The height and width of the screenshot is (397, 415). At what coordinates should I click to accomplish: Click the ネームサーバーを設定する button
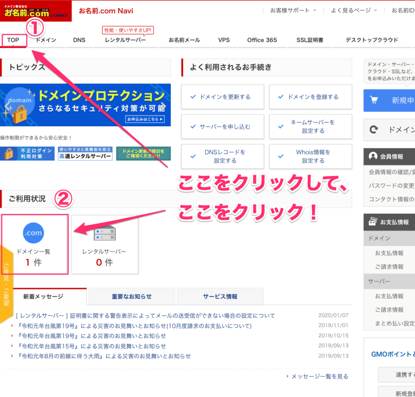tap(311, 127)
